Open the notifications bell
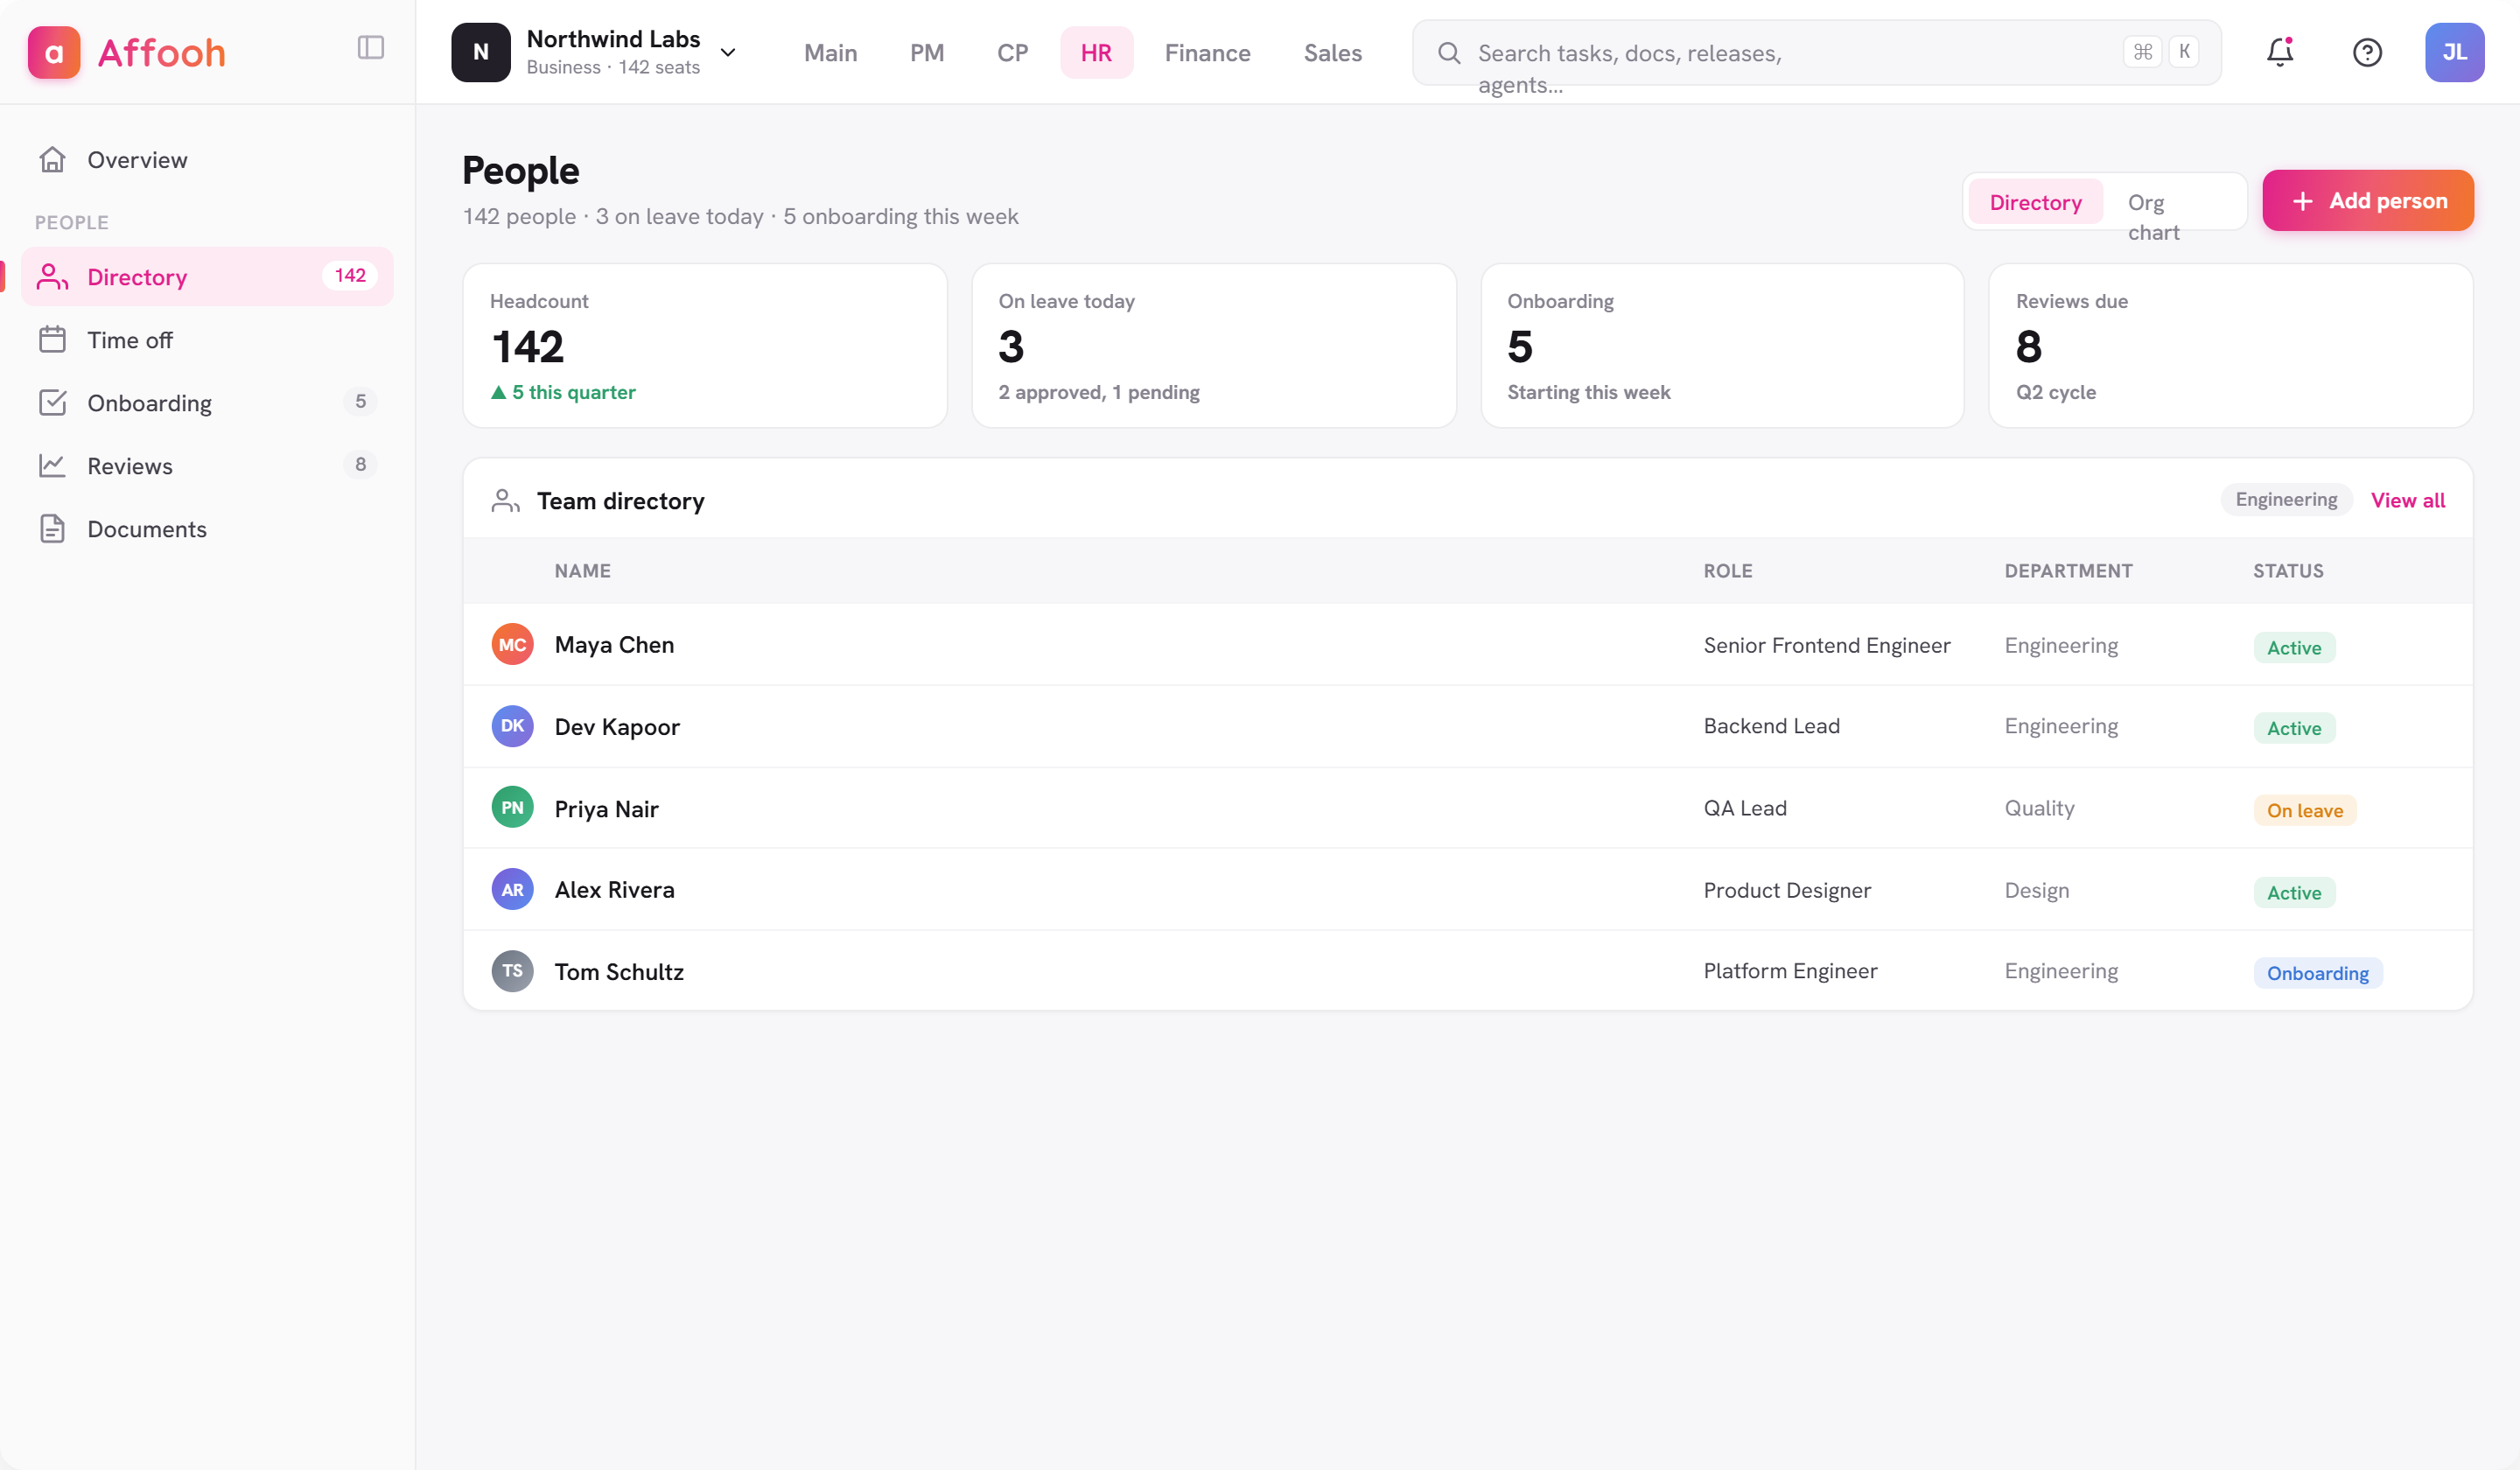Screen dimensions: 2520x1470 [2280, 52]
